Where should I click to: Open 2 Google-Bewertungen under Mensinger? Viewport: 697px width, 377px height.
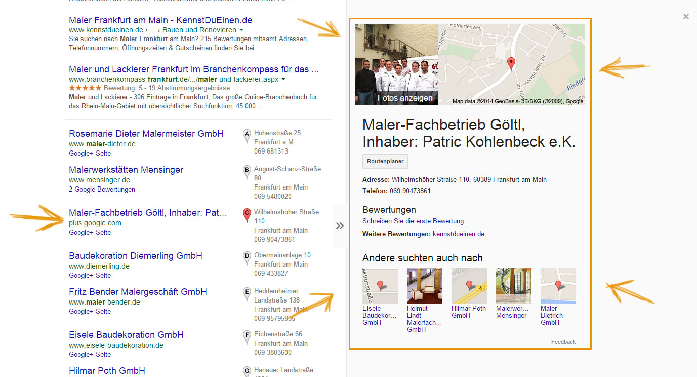point(102,189)
